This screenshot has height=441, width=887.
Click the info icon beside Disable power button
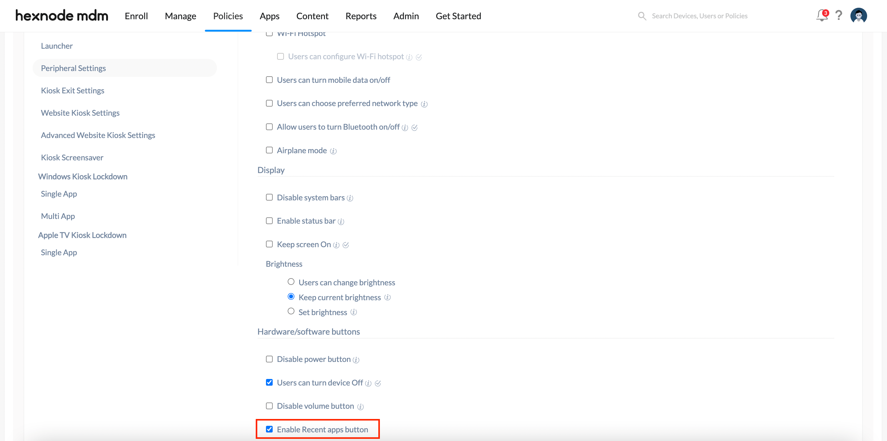click(x=357, y=359)
